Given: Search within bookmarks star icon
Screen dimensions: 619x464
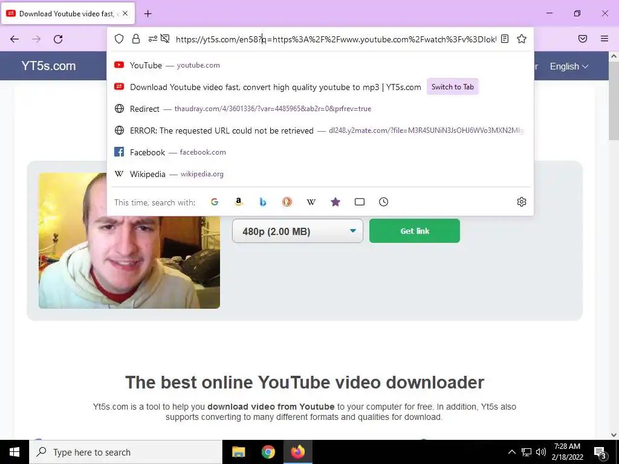Looking at the screenshot, I should (335, 202).
